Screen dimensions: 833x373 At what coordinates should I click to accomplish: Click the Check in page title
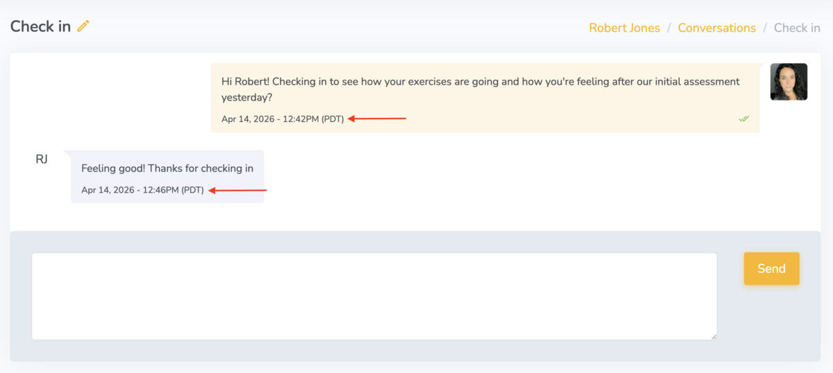tap(40, 26)
